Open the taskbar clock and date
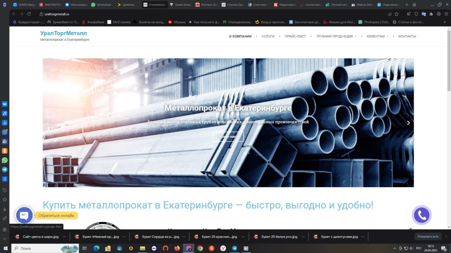 pyautogui.click(x=431, y=249)
